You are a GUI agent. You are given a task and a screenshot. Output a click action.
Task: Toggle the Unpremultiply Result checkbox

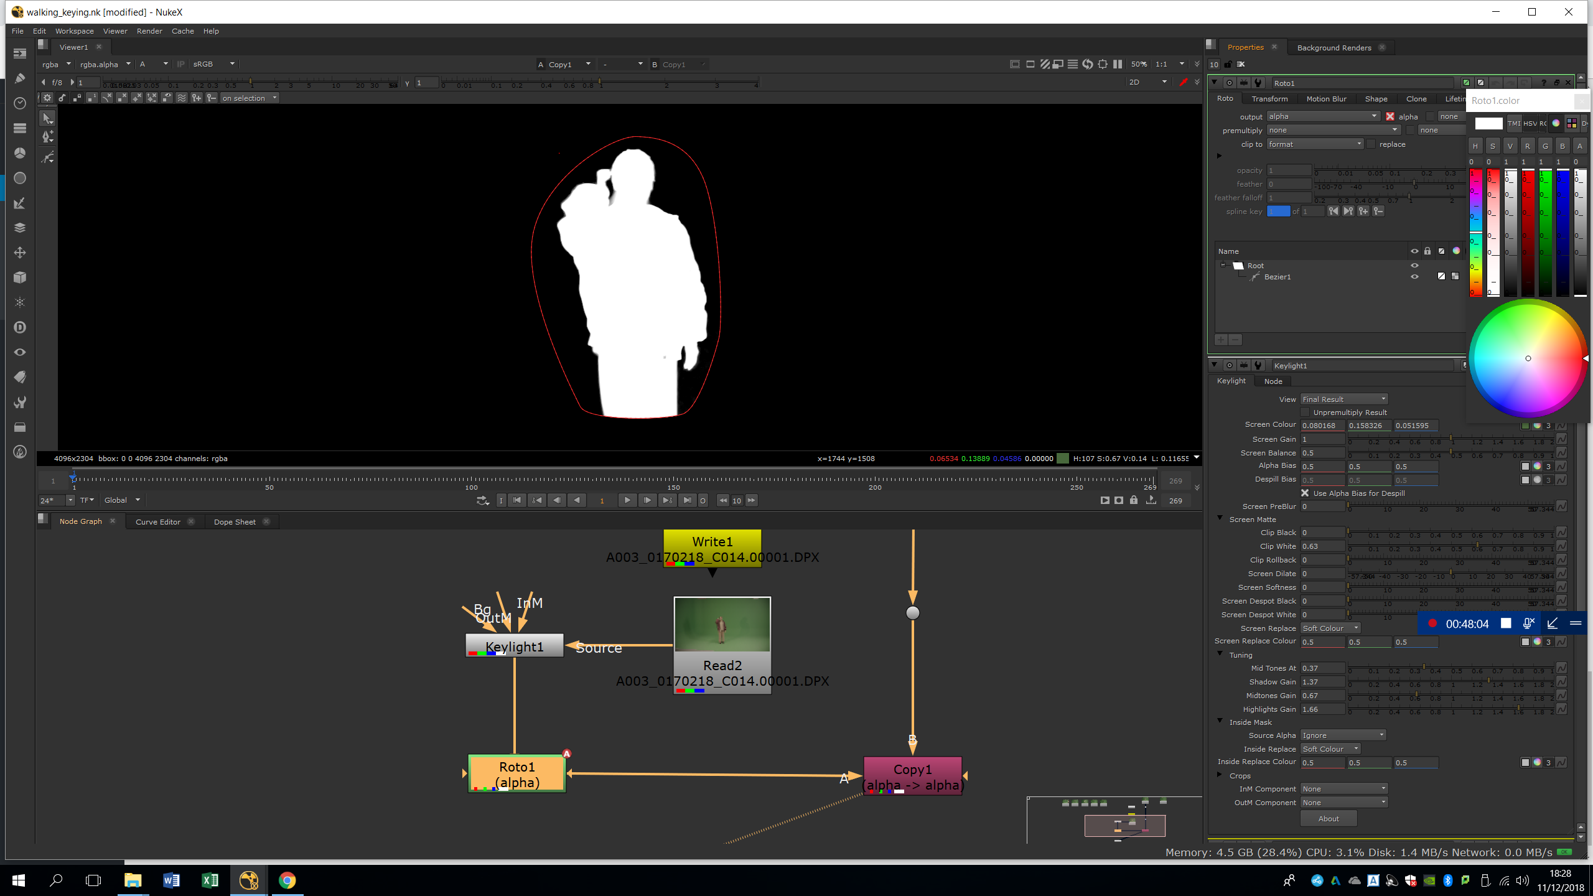tap(1305, 413)
